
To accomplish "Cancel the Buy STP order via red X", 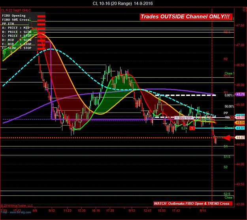I will (x=232, y=117).
